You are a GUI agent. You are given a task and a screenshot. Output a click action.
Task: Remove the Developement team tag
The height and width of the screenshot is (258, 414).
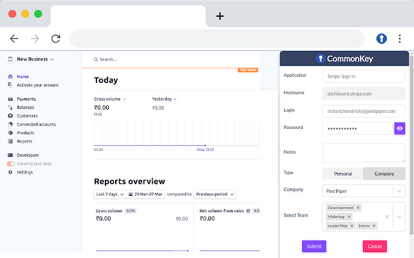tap(358, 208)
